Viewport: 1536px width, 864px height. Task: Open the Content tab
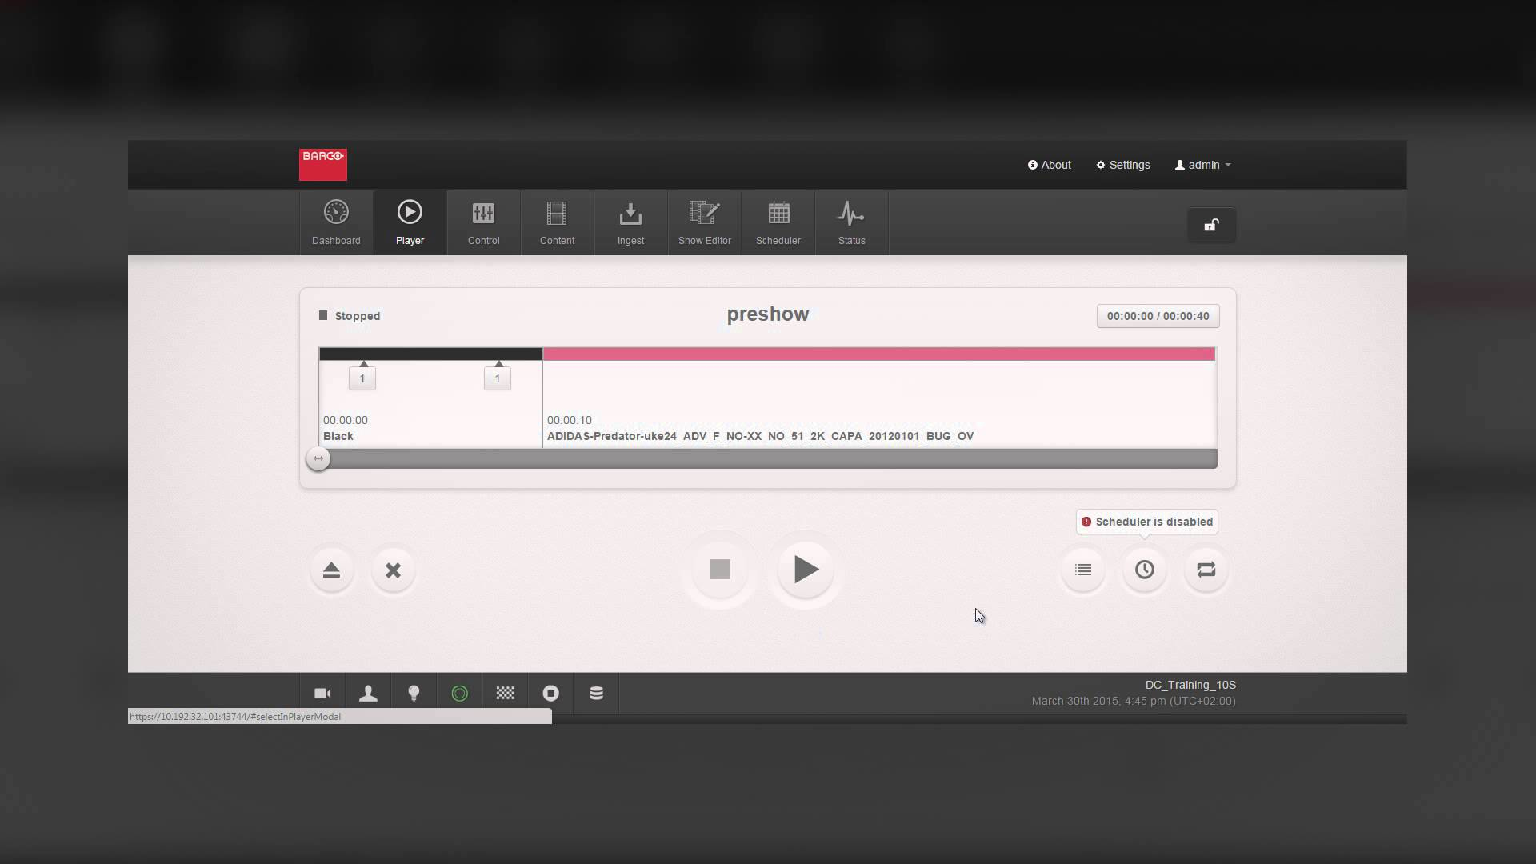click(557, 222)
